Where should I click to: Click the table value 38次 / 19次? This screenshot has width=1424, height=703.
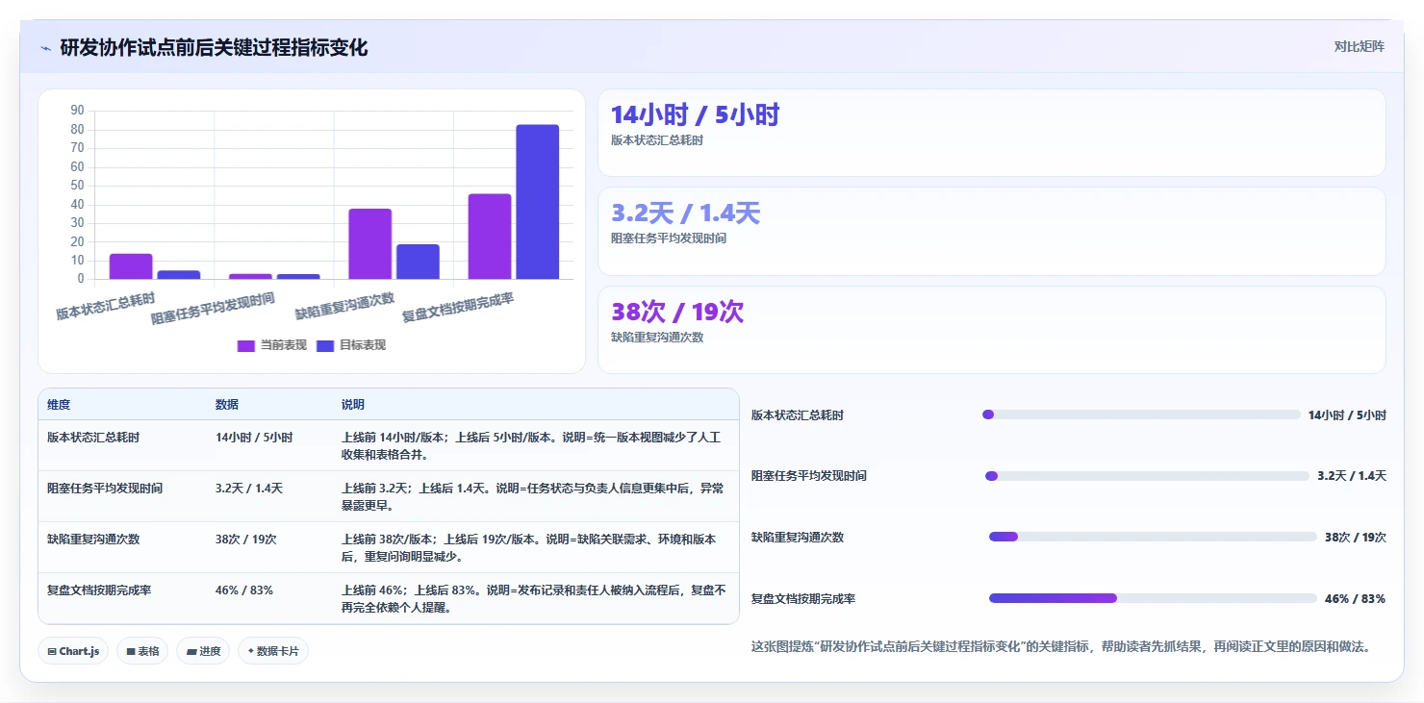pos(246,539)
